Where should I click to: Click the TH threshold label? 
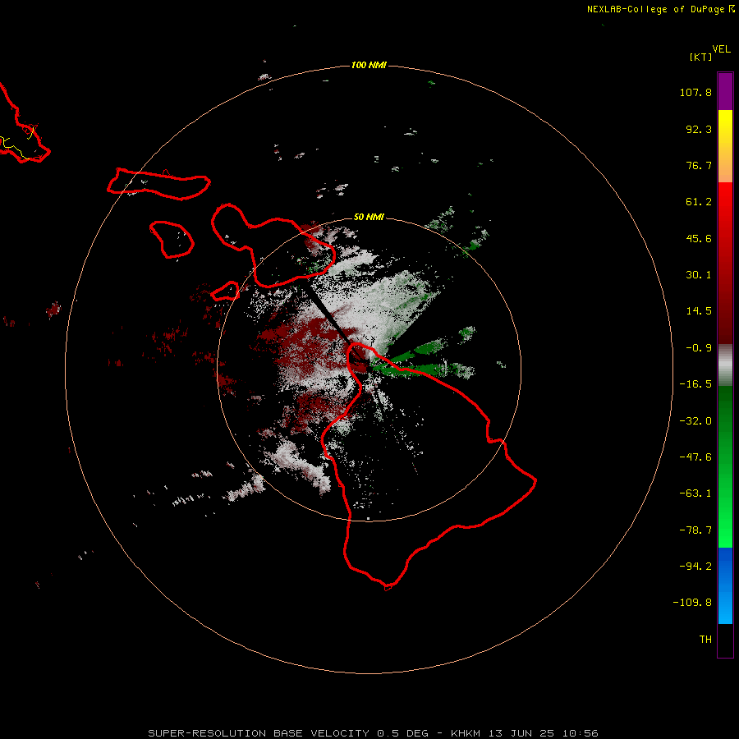(x=705, y=640)
